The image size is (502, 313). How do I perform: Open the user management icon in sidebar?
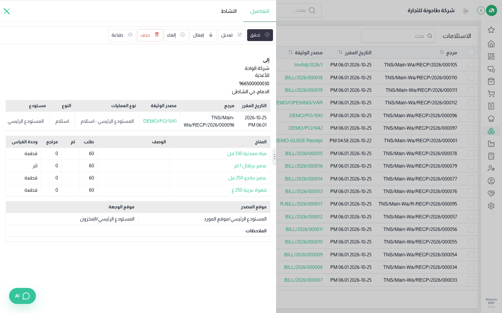click(491, 168)
